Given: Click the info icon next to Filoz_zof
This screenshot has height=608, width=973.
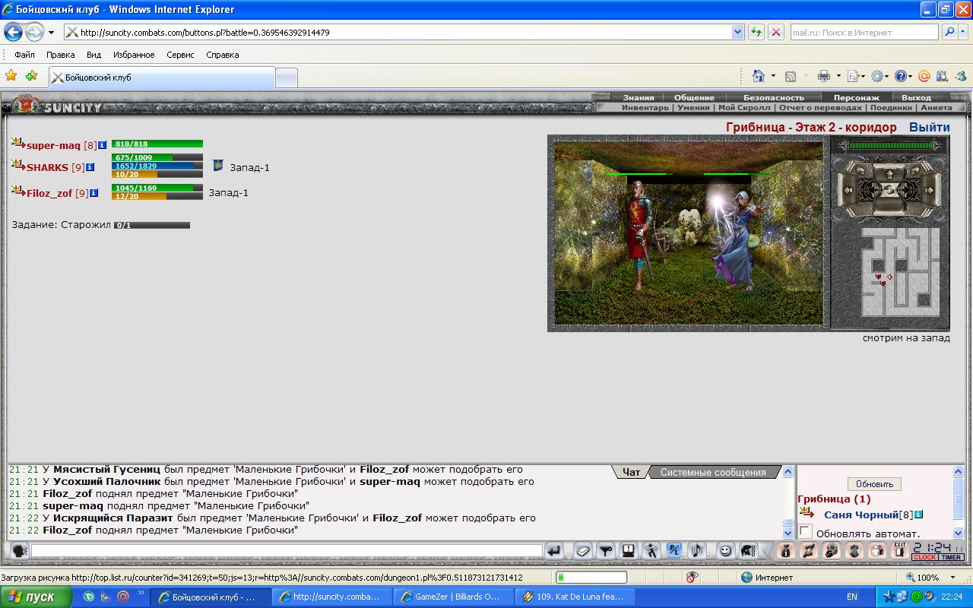Looking at the screenshot, I should tap(93, 193).
